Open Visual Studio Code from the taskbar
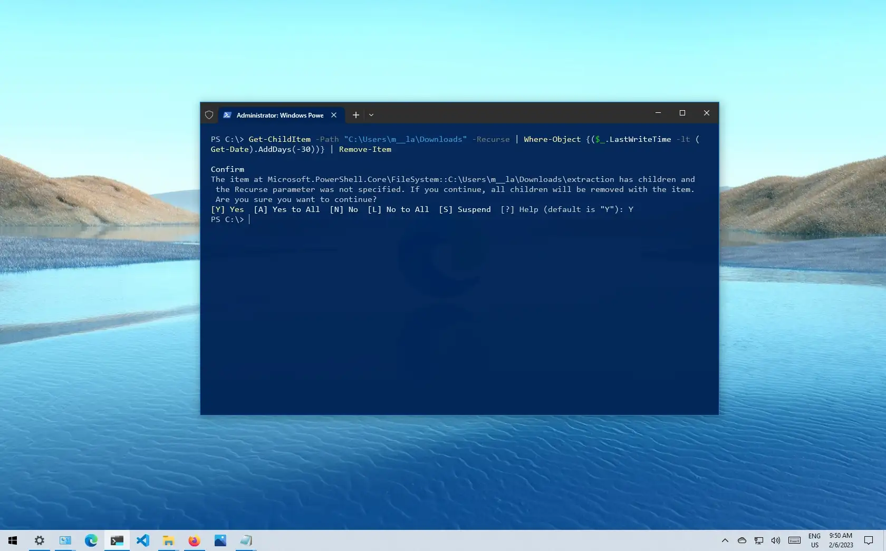Viewport: 886px width, 551px height. click(143, 540)
